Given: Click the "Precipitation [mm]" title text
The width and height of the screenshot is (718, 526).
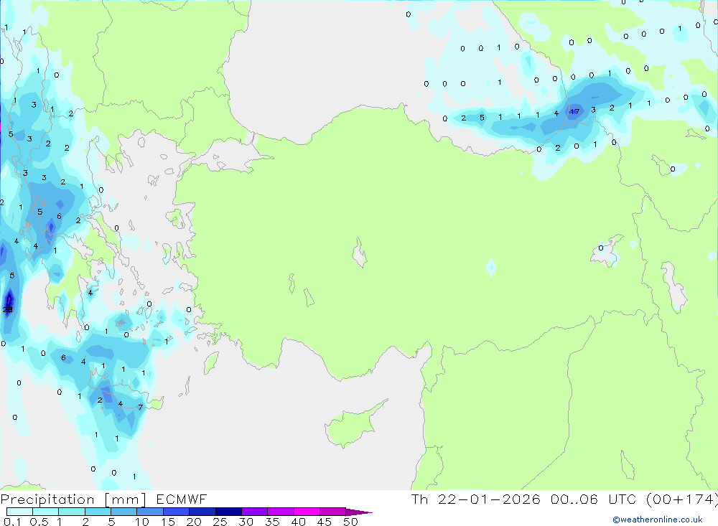Looking at the screenshot, I should pyautogui.click(x=73, y=499).
